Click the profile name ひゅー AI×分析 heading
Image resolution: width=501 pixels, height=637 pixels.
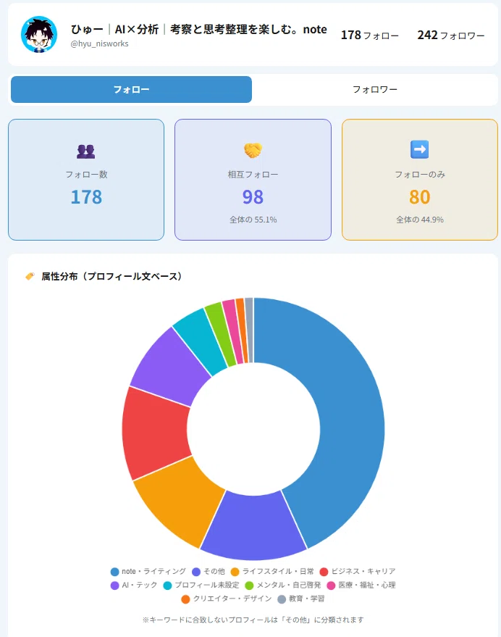(x=198, y=29)
